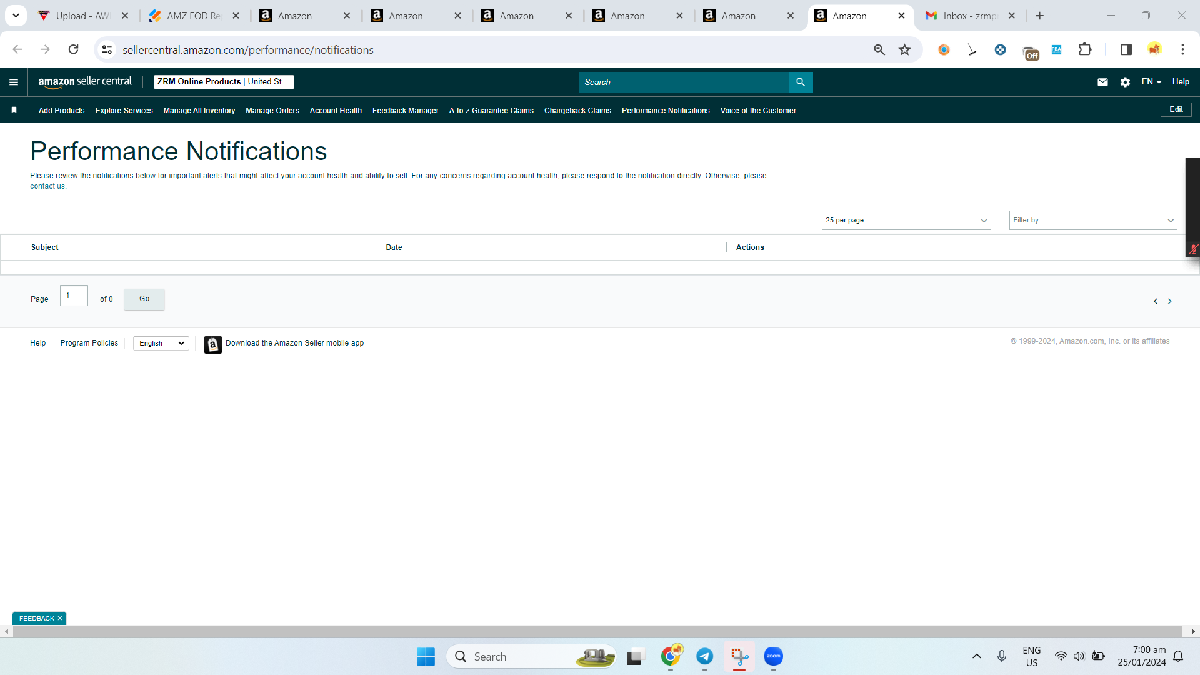Open Snipping Tool from the taskbar

click(739, 656)
